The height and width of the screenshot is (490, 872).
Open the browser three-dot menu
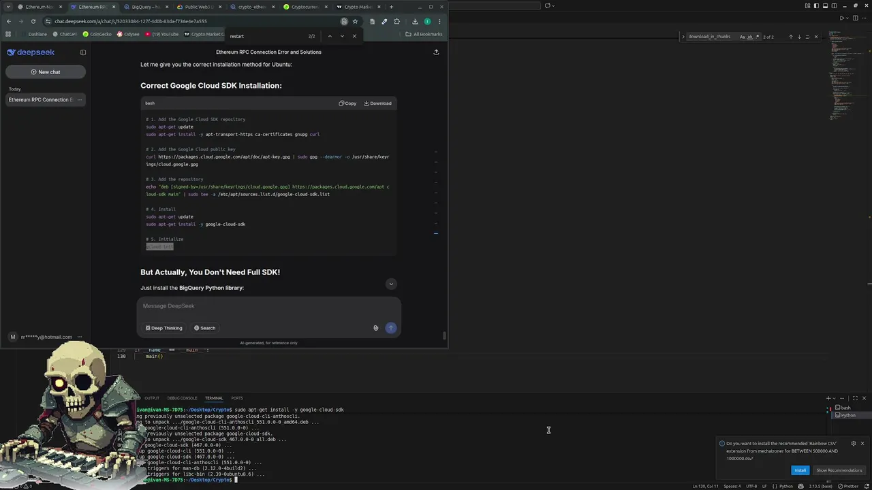(439, 21)
